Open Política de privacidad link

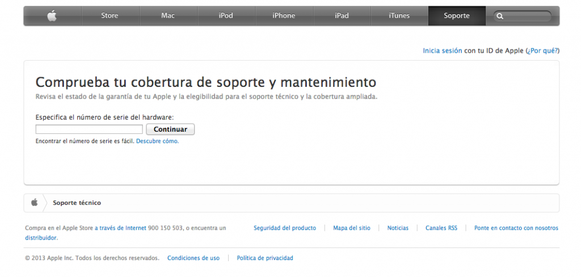click(265, 258)
